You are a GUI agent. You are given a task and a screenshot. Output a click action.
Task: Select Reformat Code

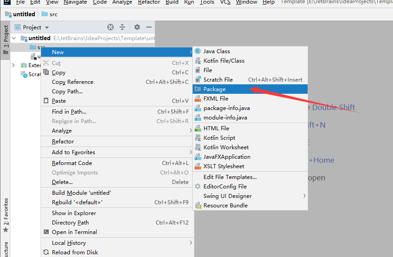[118, 163]
